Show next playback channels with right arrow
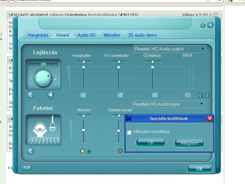 [207, 95]
